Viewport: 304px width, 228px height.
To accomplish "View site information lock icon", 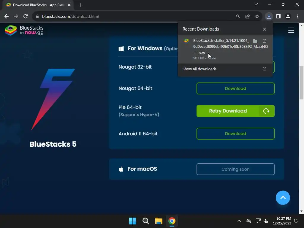I will tap(37, 17).
